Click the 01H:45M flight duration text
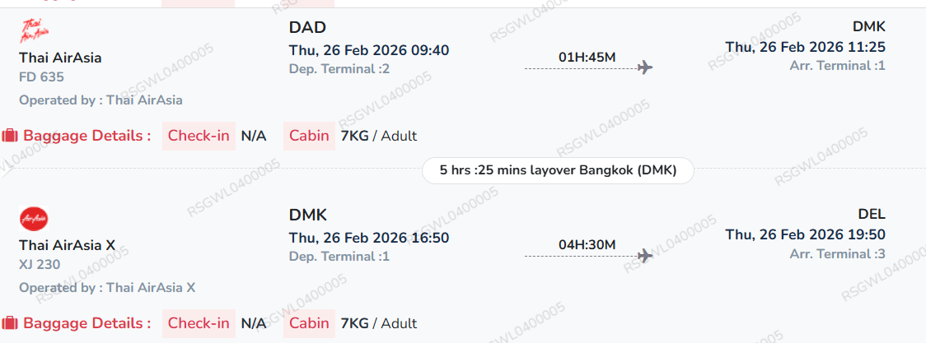Screen dimensions: 926x343 pos(587,57)
